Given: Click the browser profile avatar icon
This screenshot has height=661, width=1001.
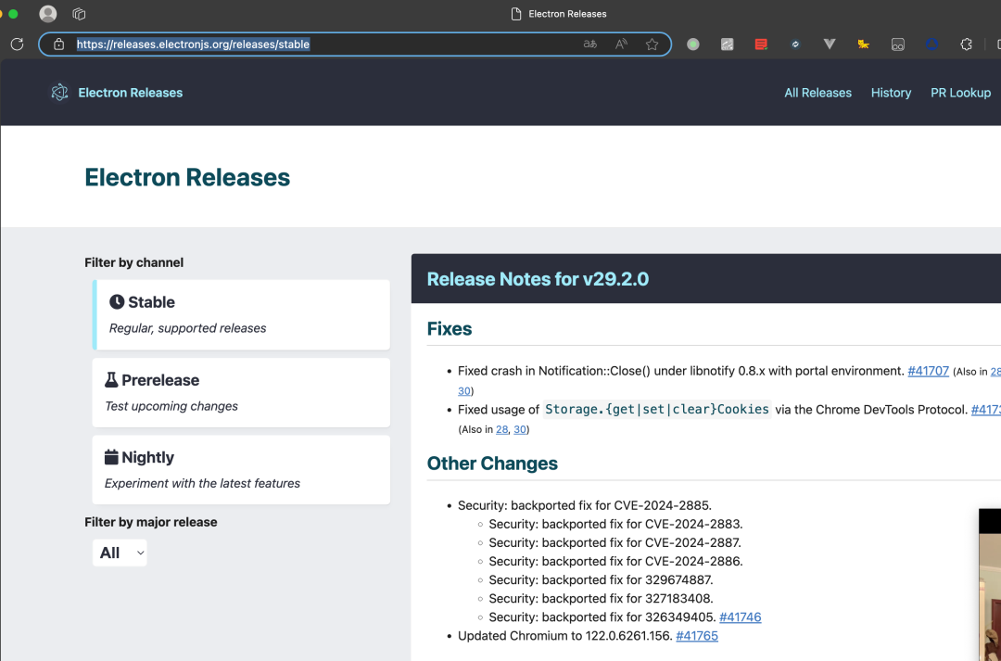Looking at the screenshot, I should (x=48, y=13).
